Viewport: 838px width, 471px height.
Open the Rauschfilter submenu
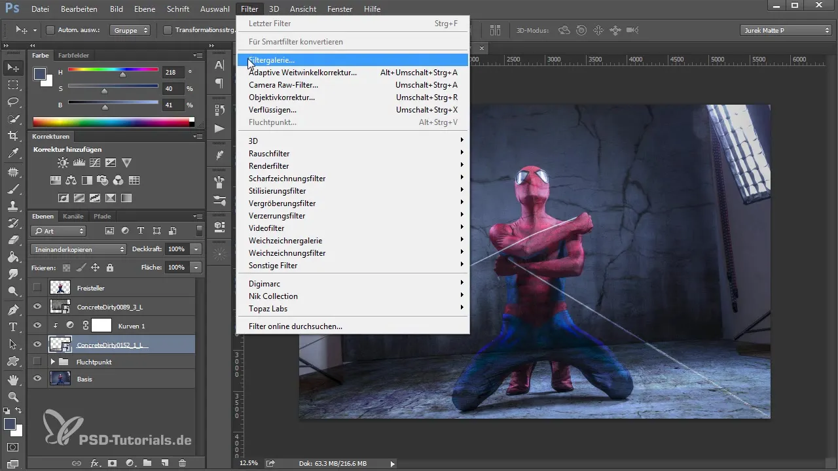coord(353,154)
